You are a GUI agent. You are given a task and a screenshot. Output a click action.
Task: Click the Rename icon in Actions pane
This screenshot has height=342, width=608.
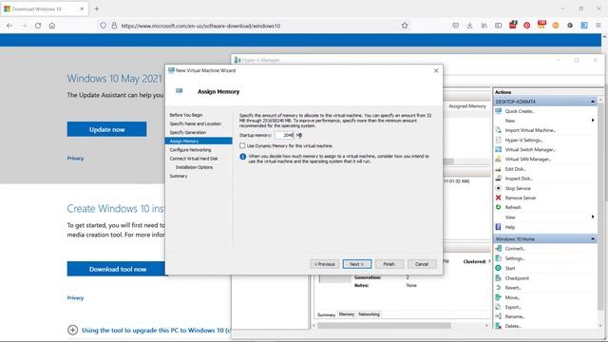click(498, 316)
